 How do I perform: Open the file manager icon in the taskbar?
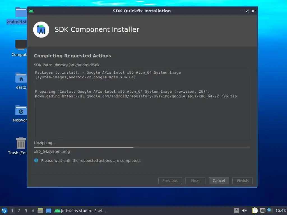(x=40, y=211)
